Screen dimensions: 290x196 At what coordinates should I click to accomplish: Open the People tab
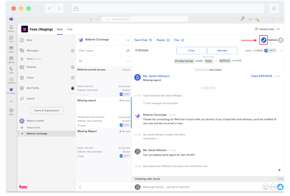click(x=163, y=40)
